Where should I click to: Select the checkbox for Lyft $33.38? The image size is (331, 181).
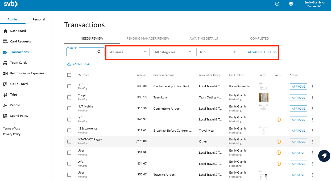tap(69, 86)
